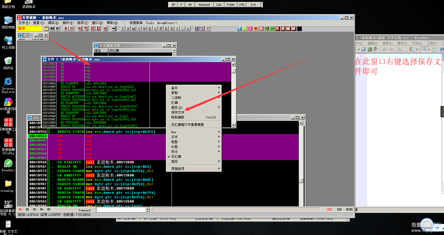Open Memory map with 'm' button

pos(134,29)
